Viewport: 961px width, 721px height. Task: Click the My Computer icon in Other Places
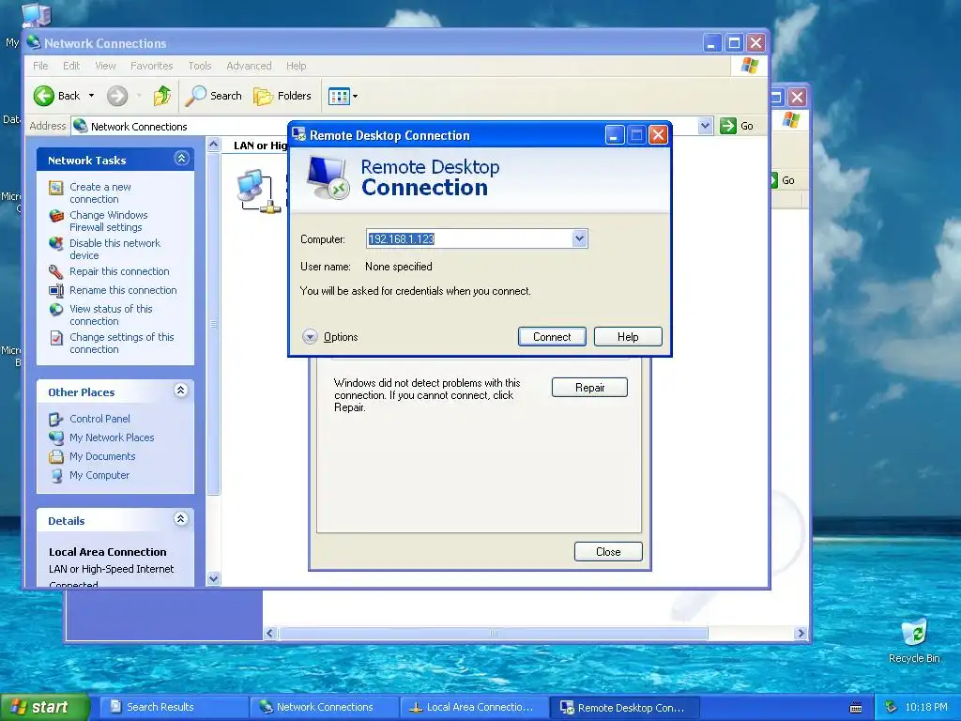55,476
